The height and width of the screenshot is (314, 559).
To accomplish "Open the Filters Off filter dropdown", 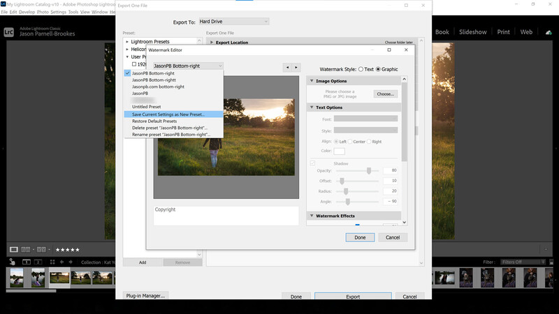I will (523, 262).
